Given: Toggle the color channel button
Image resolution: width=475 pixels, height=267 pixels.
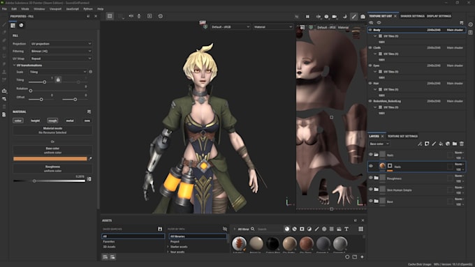Looking at the screenshot, I should point(18,121).
